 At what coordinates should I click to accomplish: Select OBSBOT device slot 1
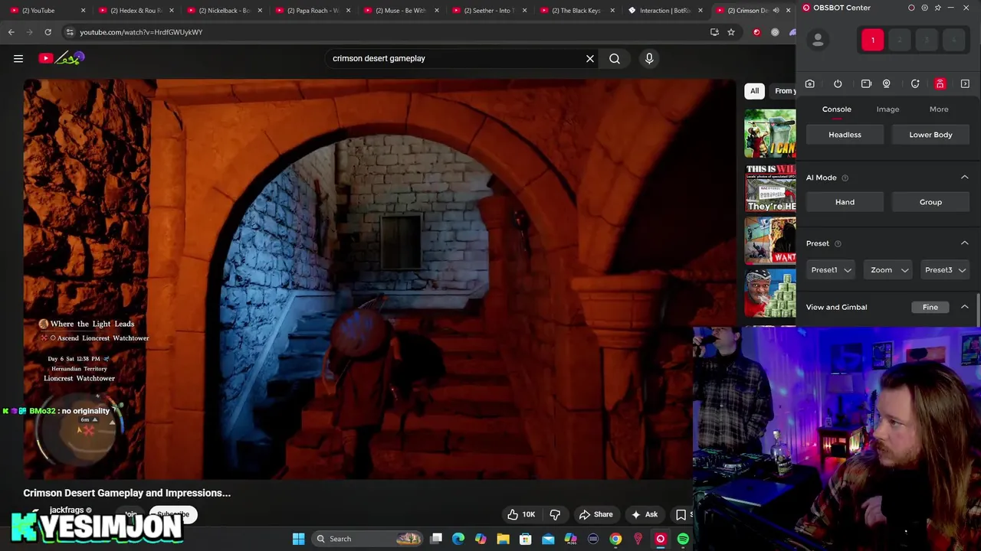point(872,40)
